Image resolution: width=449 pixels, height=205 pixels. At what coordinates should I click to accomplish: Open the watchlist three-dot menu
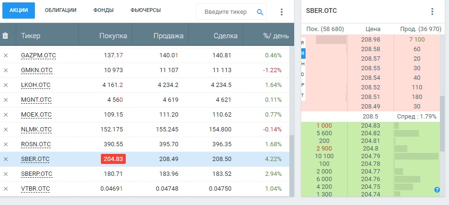(x=282, y=12)
